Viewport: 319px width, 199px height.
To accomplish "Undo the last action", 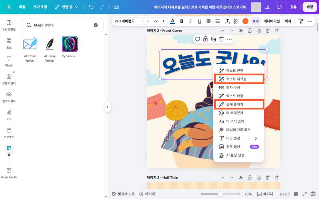I will tap(91, 7).
